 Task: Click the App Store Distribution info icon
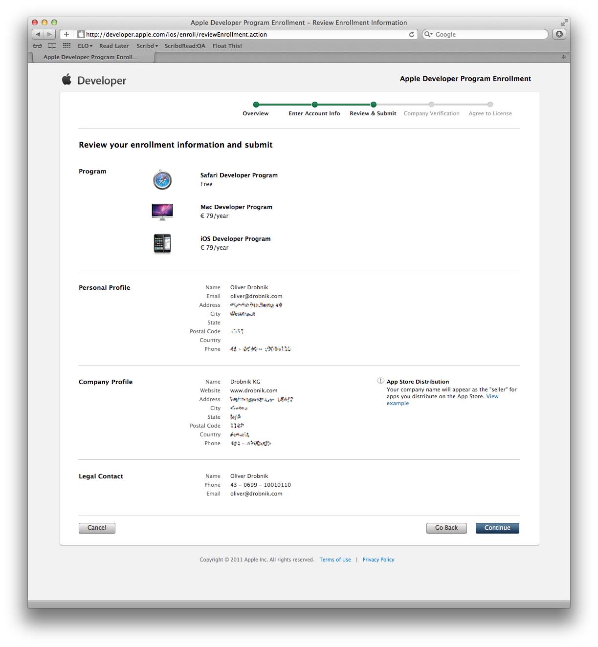click(x=380, y=381)
